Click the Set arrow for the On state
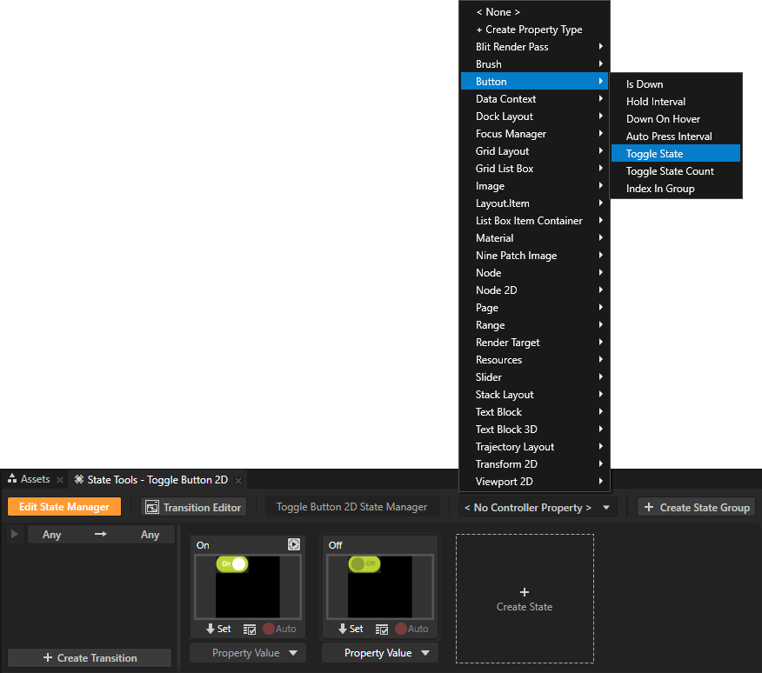This screenshot has width=762, height=673. click(x=218, y=629)
